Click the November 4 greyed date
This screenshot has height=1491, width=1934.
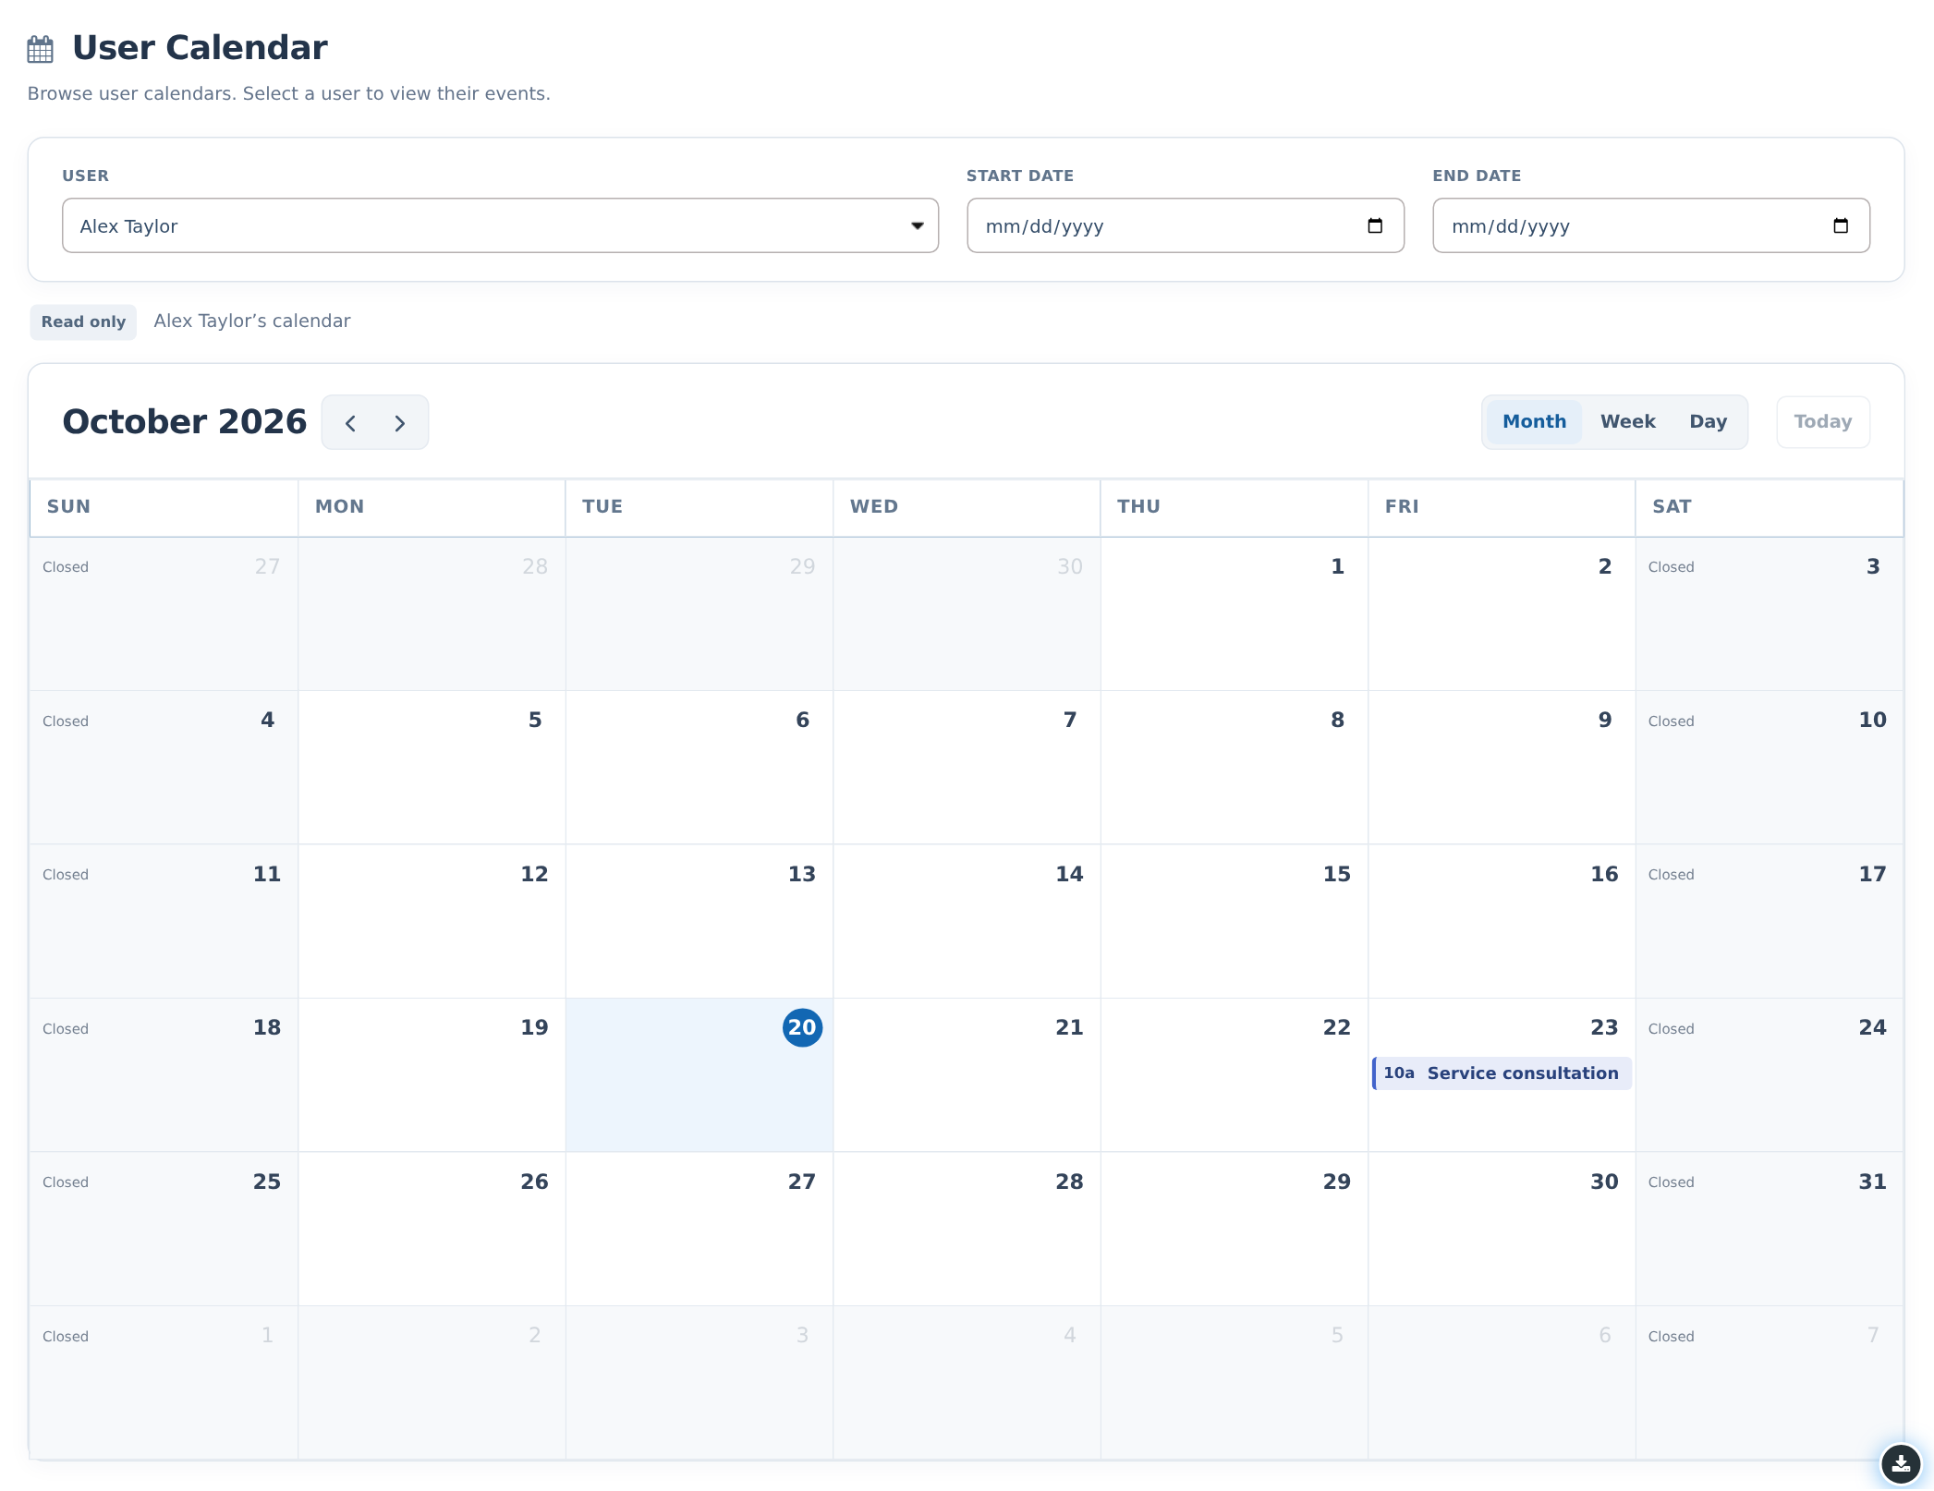click(1070, 1335)
